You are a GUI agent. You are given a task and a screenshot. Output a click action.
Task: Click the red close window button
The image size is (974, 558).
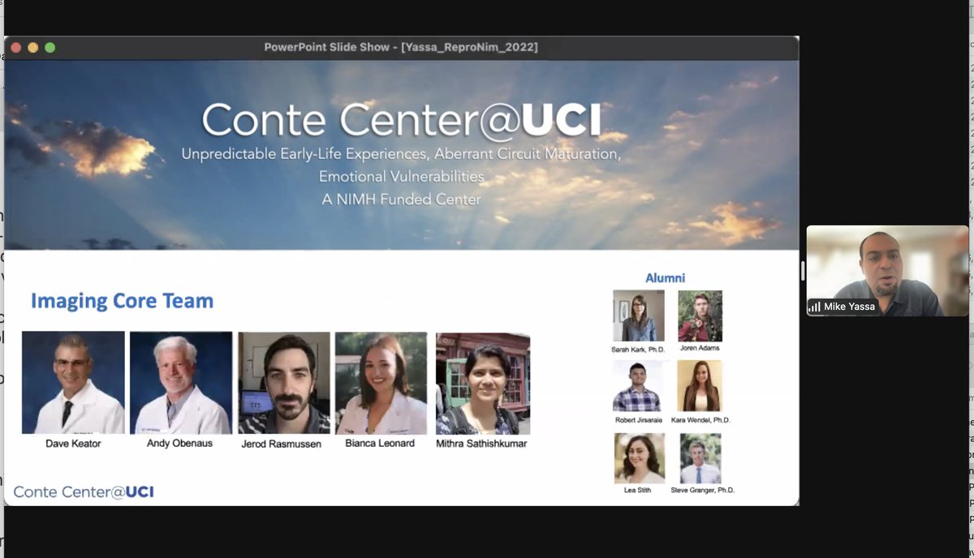point(15,47)
